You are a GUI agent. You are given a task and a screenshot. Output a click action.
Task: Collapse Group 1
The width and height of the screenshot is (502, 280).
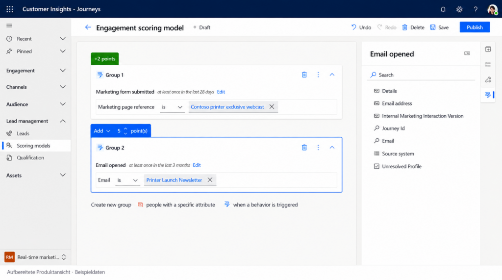click(x=332, y=75)
